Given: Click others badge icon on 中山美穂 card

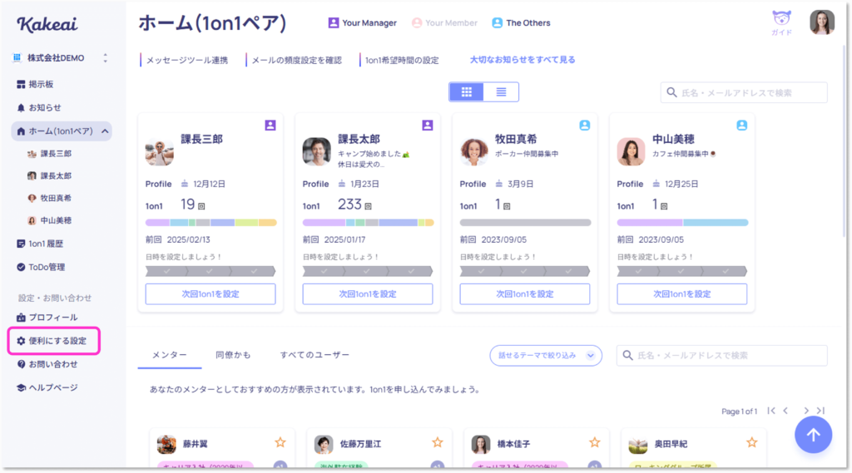Looking at the screenshot, I should [741, 126].
